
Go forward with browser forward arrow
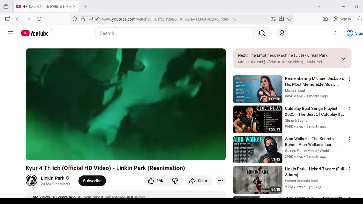click(x=28, y=19)
